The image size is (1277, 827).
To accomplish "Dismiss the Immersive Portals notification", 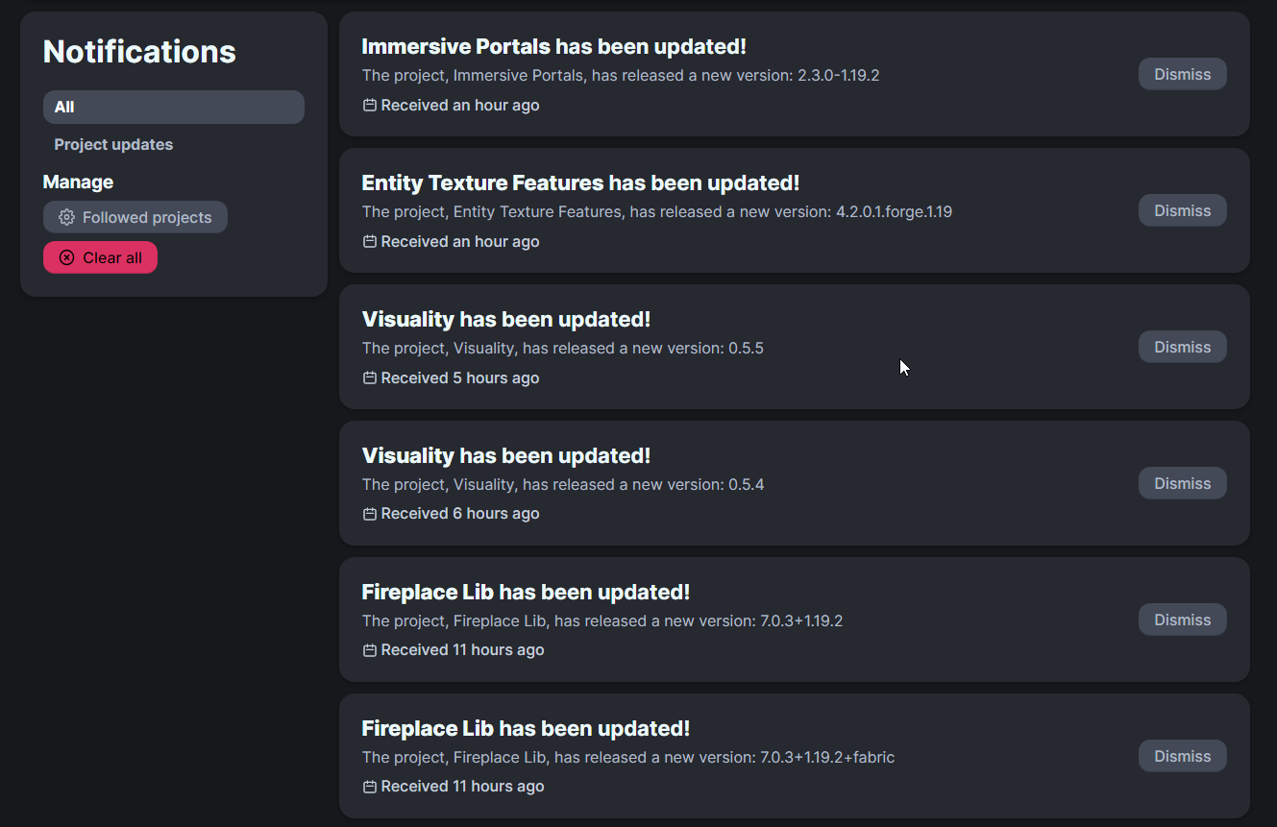I will 1182,74.
